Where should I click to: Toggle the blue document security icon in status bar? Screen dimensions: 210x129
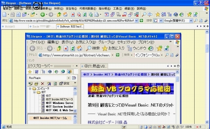(x=146, y=127)
